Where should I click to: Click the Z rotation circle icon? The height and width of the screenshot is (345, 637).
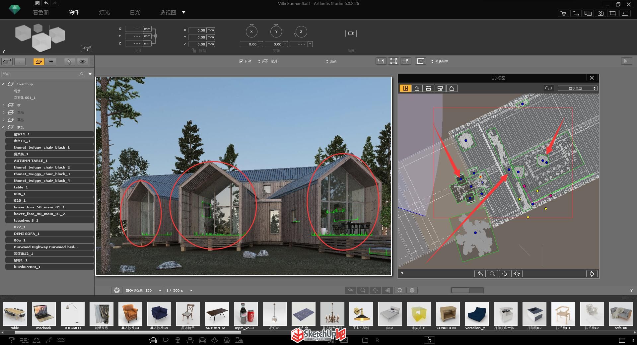[301, 32]
